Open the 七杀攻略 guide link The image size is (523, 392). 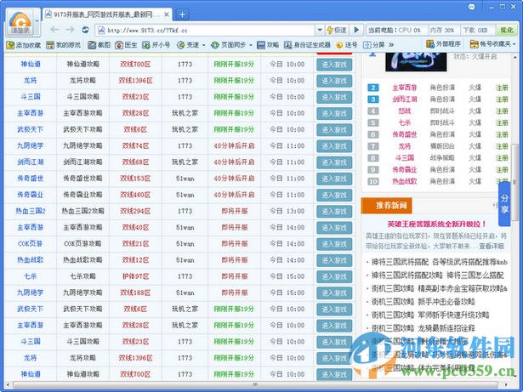click(82, 276)
